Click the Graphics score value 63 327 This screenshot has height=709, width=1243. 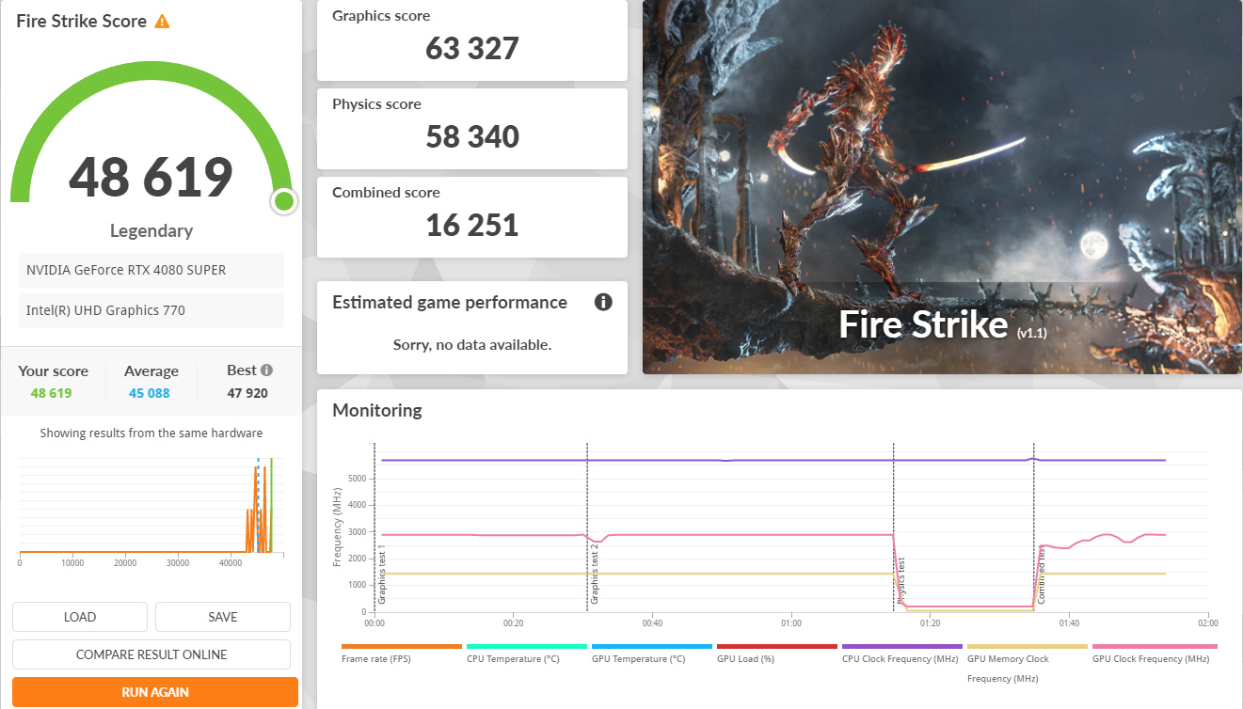coord(472,48)
